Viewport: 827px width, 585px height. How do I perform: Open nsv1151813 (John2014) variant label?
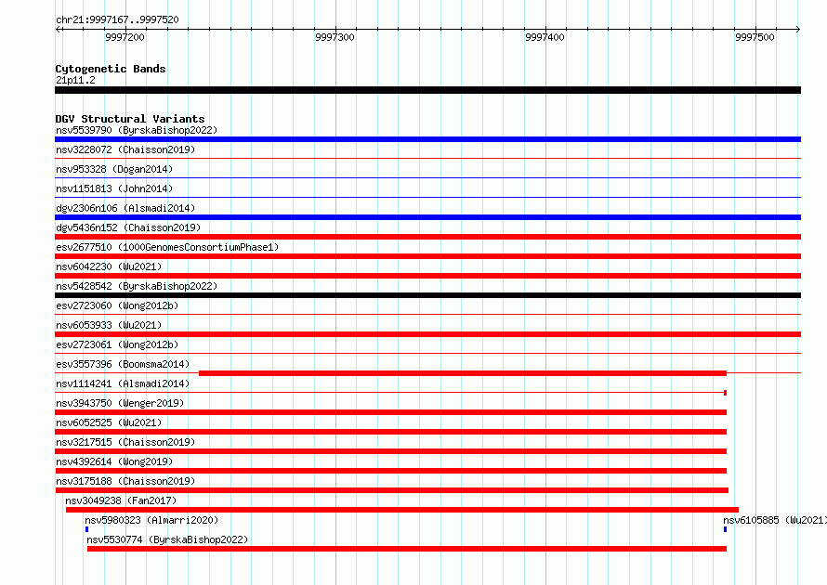114,188
